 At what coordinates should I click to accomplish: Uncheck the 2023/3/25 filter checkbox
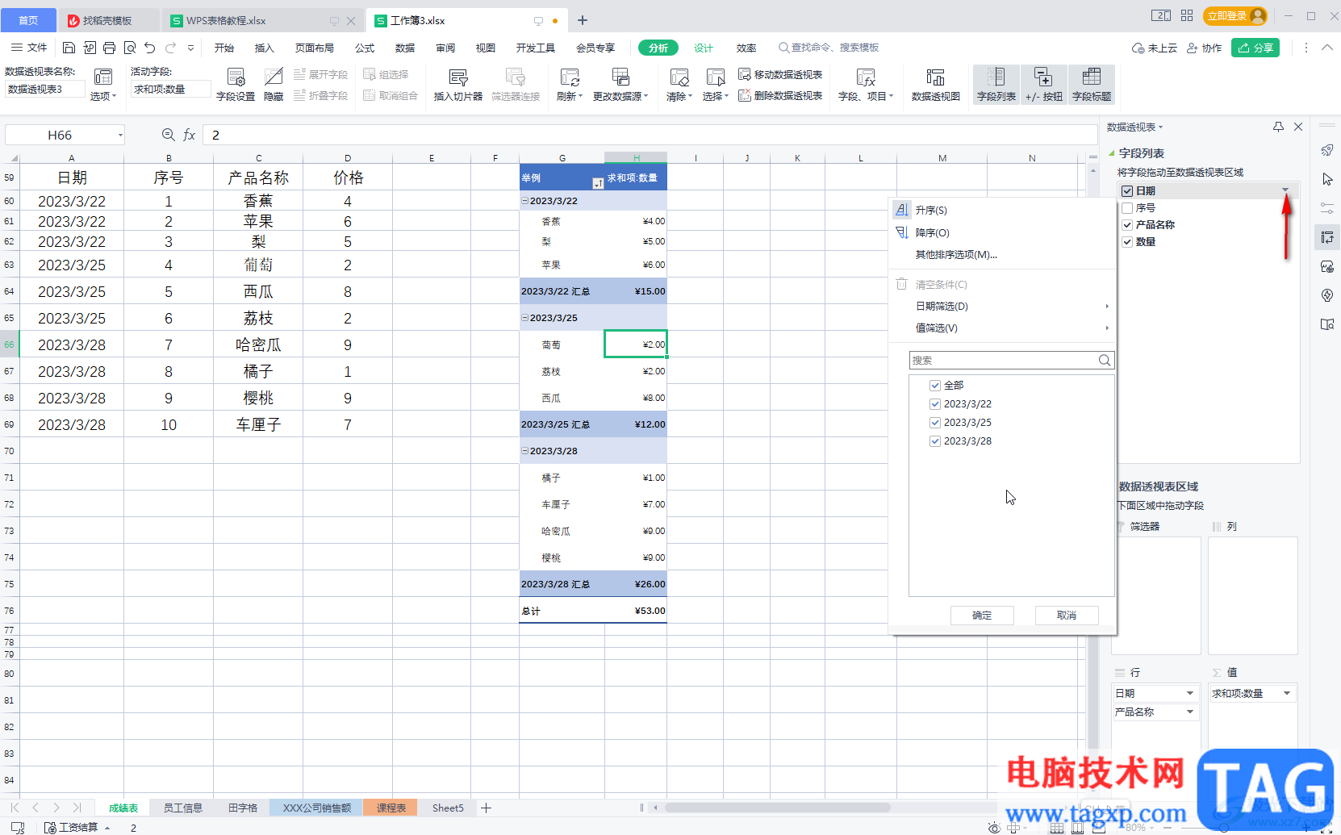935,423
